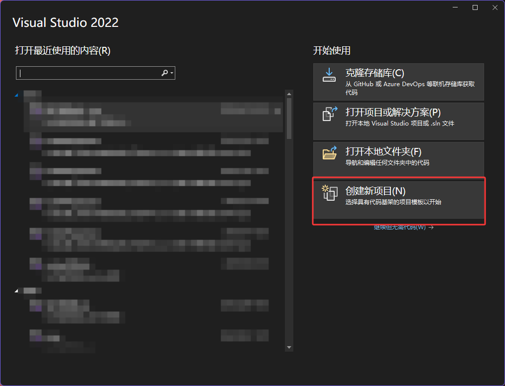Click the recent list scroll up arrow
505x386 pixels.
[289, 94]
